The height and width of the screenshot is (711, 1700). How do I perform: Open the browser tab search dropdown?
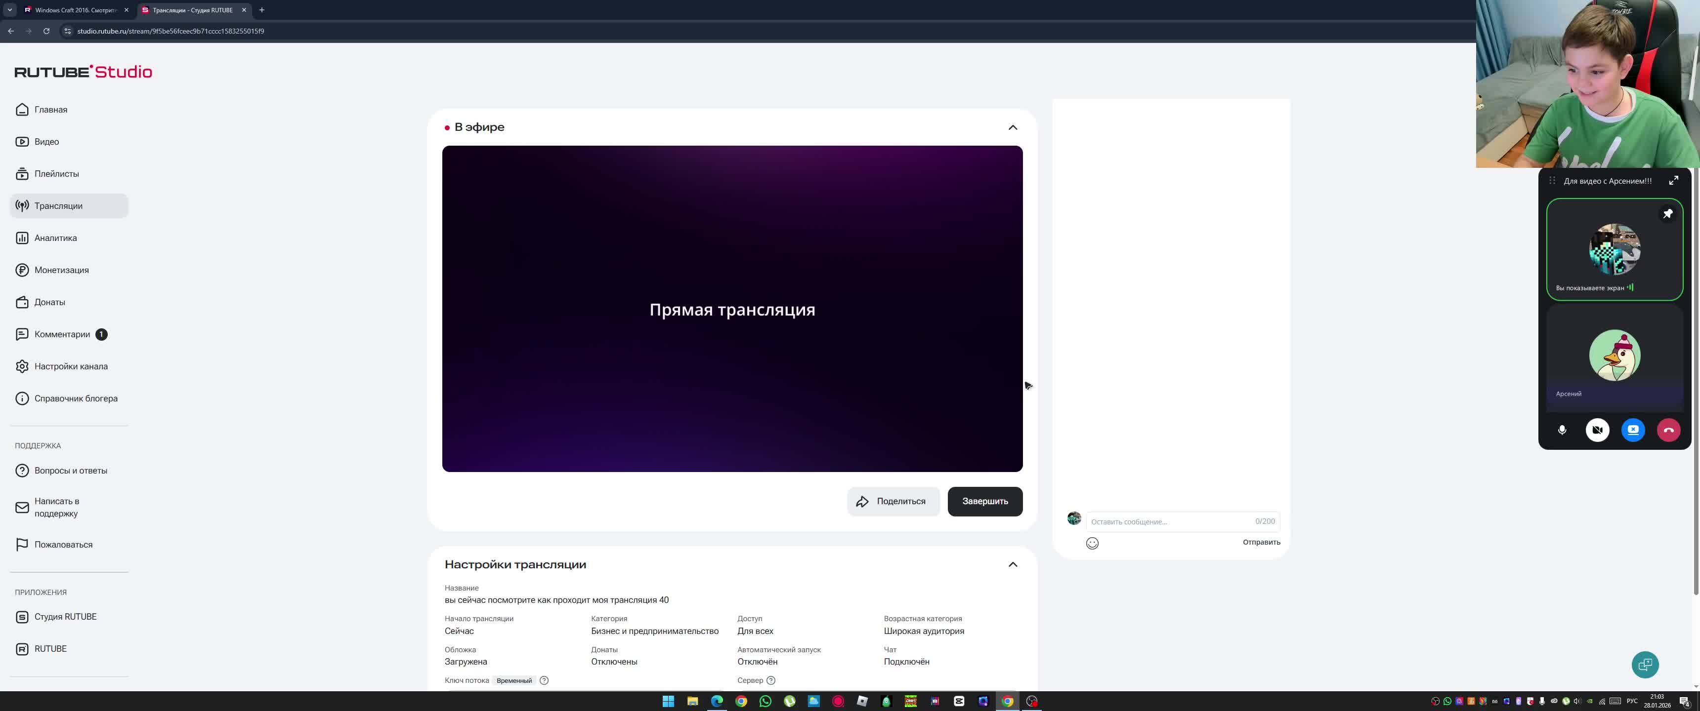pos(9,10)
